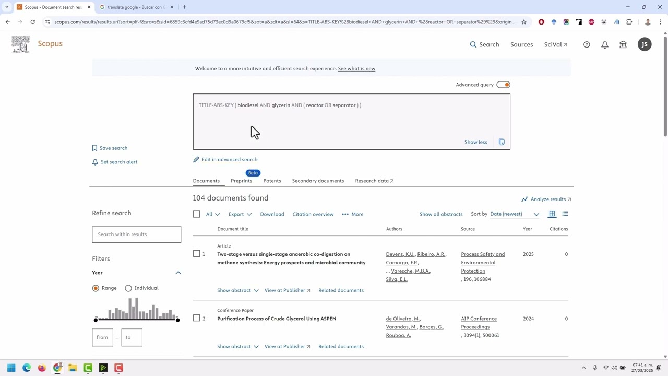Click the year 'to' input box

132,337
